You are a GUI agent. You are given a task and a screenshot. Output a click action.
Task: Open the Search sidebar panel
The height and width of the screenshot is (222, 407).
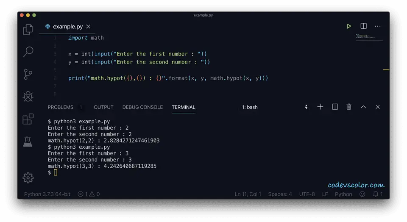28,52
